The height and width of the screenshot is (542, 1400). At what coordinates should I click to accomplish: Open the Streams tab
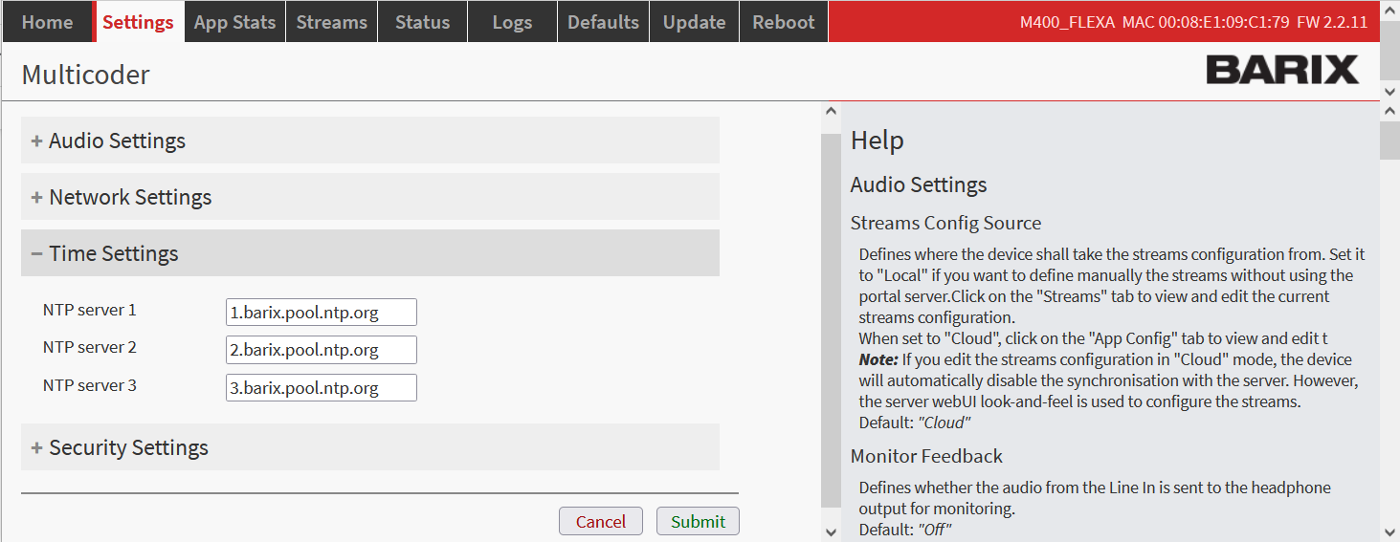coord(331,22)
